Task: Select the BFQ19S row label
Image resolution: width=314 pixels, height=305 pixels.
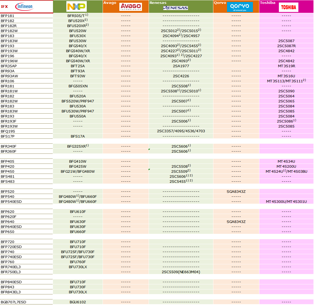Action: pyautogui.click(x=8, y=131)
